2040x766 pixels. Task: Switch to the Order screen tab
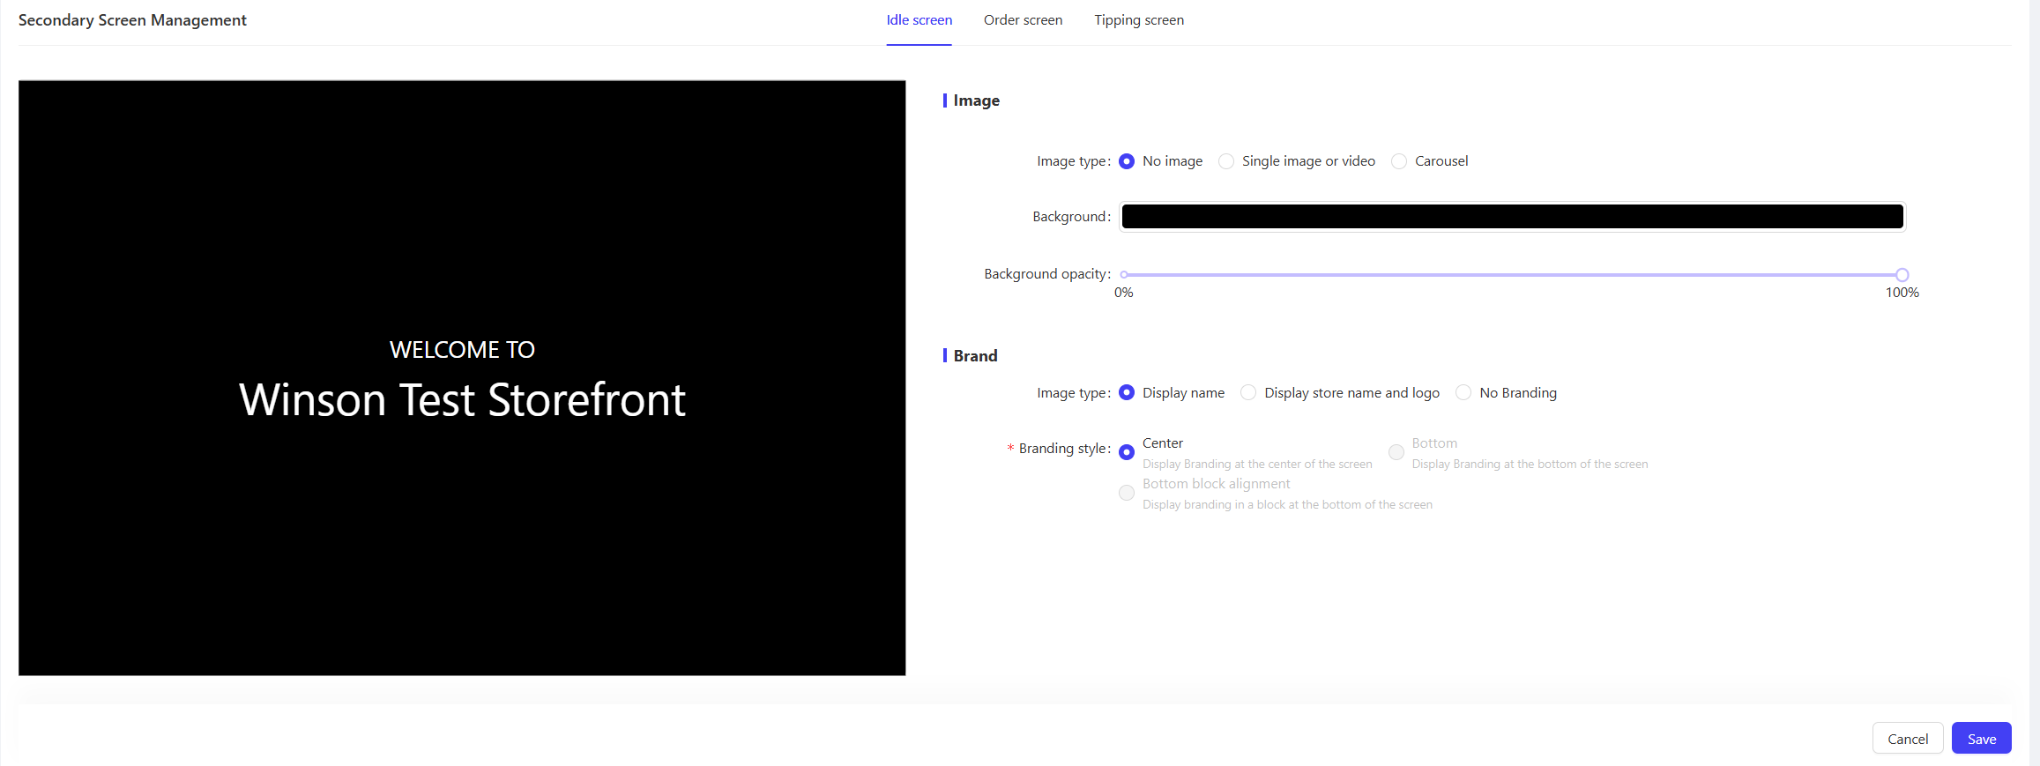point(1023,20)
